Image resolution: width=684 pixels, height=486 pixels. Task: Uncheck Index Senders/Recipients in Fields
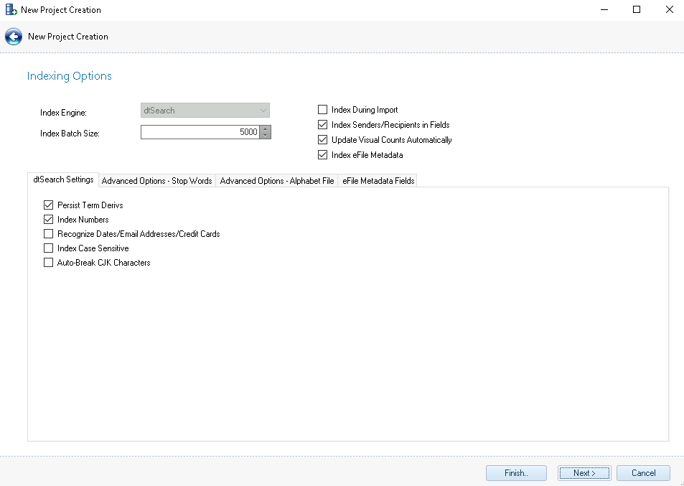pyautogui.click(x=322, y=125)
